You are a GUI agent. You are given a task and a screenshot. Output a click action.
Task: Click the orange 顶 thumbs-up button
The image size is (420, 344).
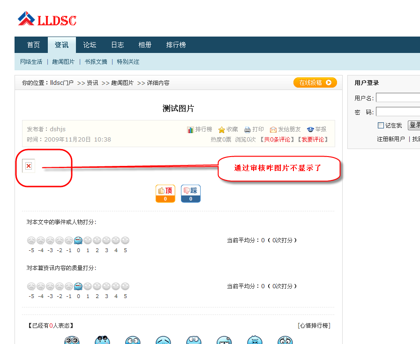(165, 193)
